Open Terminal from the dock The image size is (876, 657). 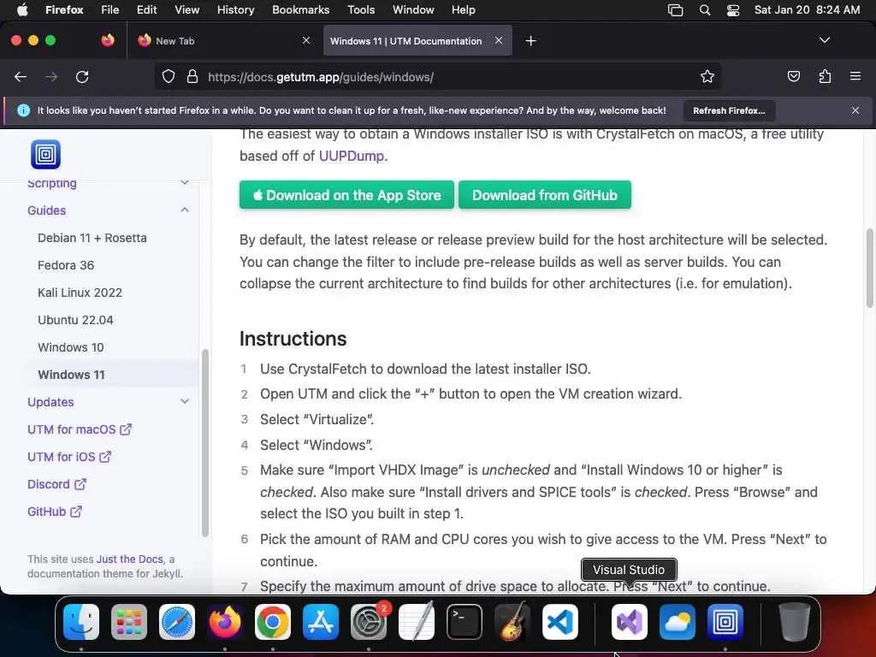465,622
